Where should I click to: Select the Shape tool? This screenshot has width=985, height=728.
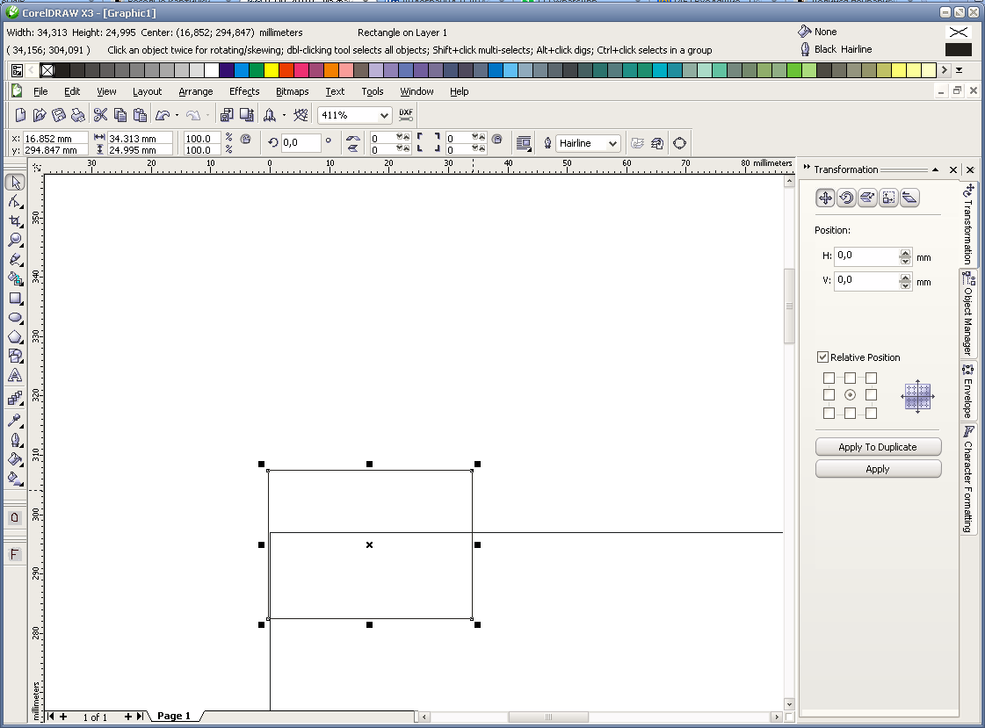coord(15,201)
